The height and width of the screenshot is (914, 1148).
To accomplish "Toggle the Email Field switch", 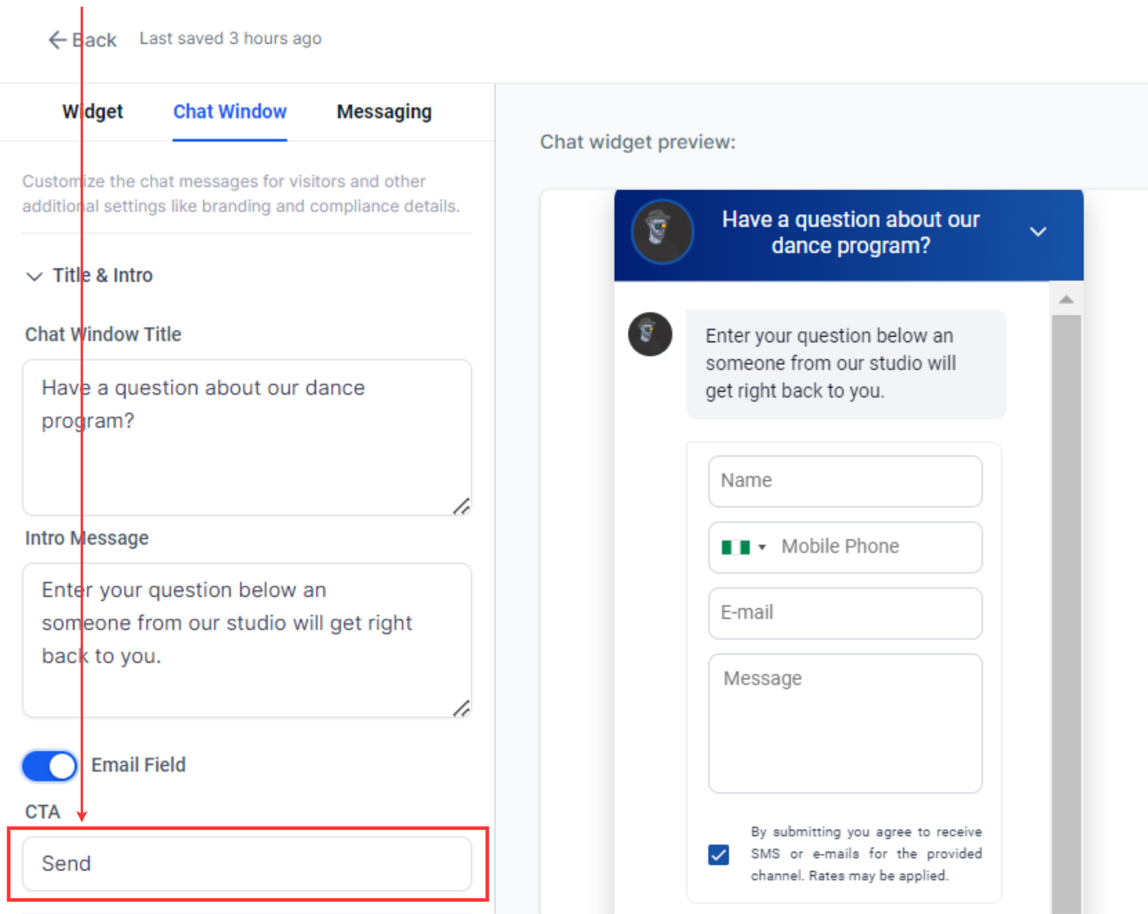I will coord(50,766).
